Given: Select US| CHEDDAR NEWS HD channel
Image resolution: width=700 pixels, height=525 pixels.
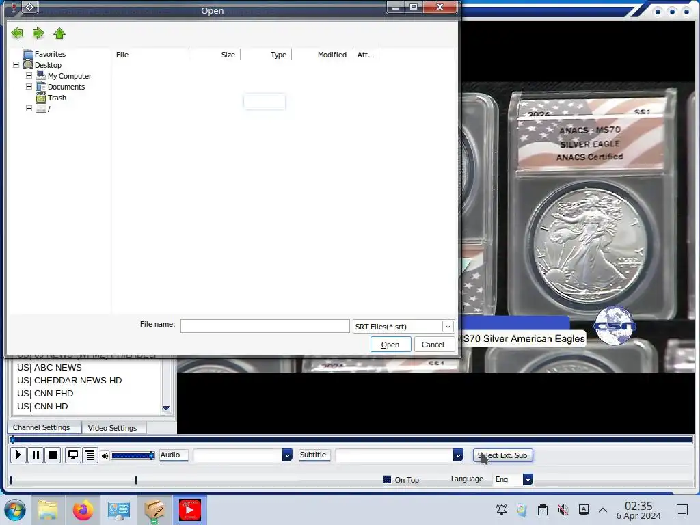Looking at the screenshot, I should tap(70, 380).
